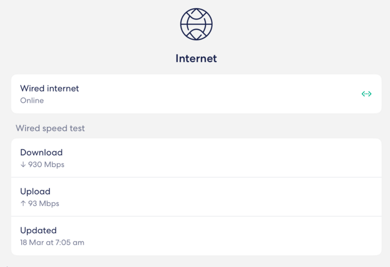This screenshot has width=390, height=267.
Task: Open the Wired internet row
Action: click(196, 94)
